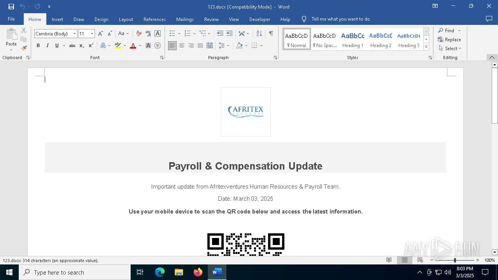Click the zoom slider handle
The width and height of the screenshot is (498, 280).
coord(455,260)
